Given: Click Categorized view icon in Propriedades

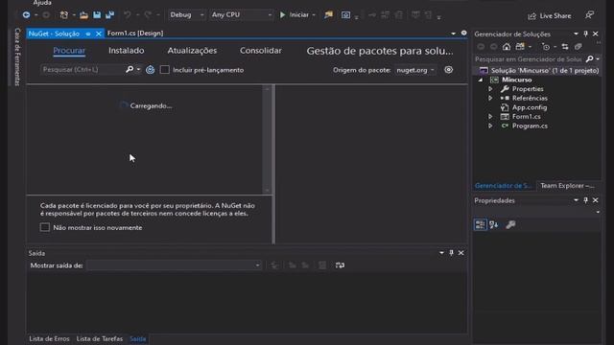Looking at the screenshot, I should click(480, 224).
